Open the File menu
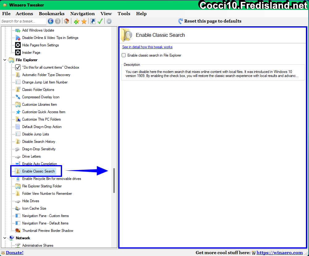This screenshot has height=256, width=309. coord(6,14)
